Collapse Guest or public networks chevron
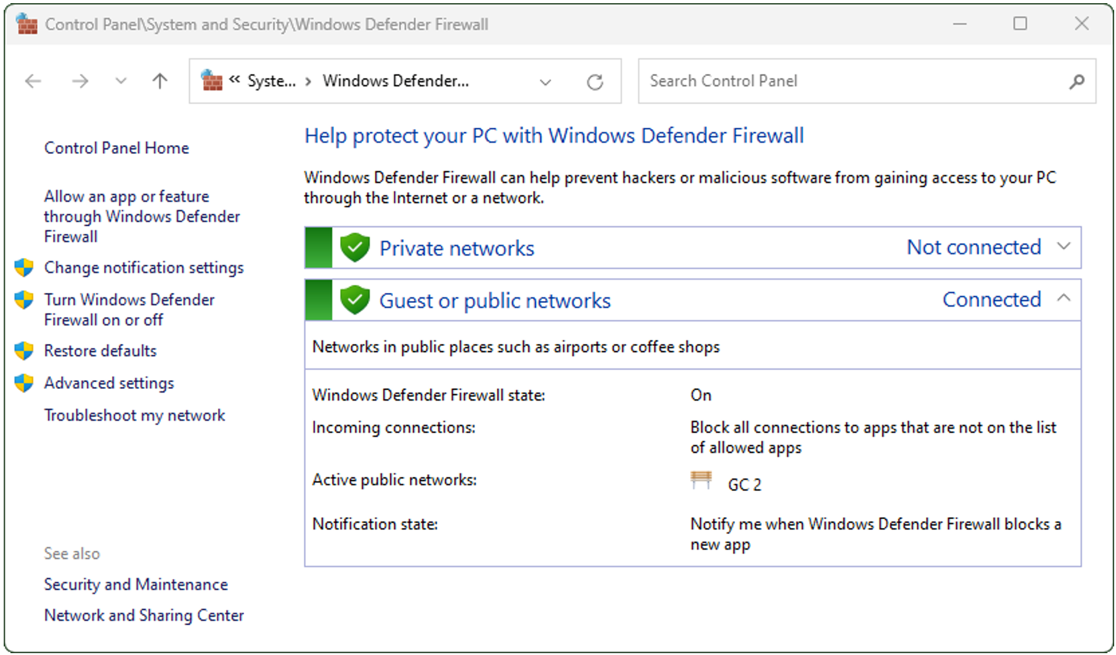1116x655 pixels. pyautogui.click(x=1064, y=299)
